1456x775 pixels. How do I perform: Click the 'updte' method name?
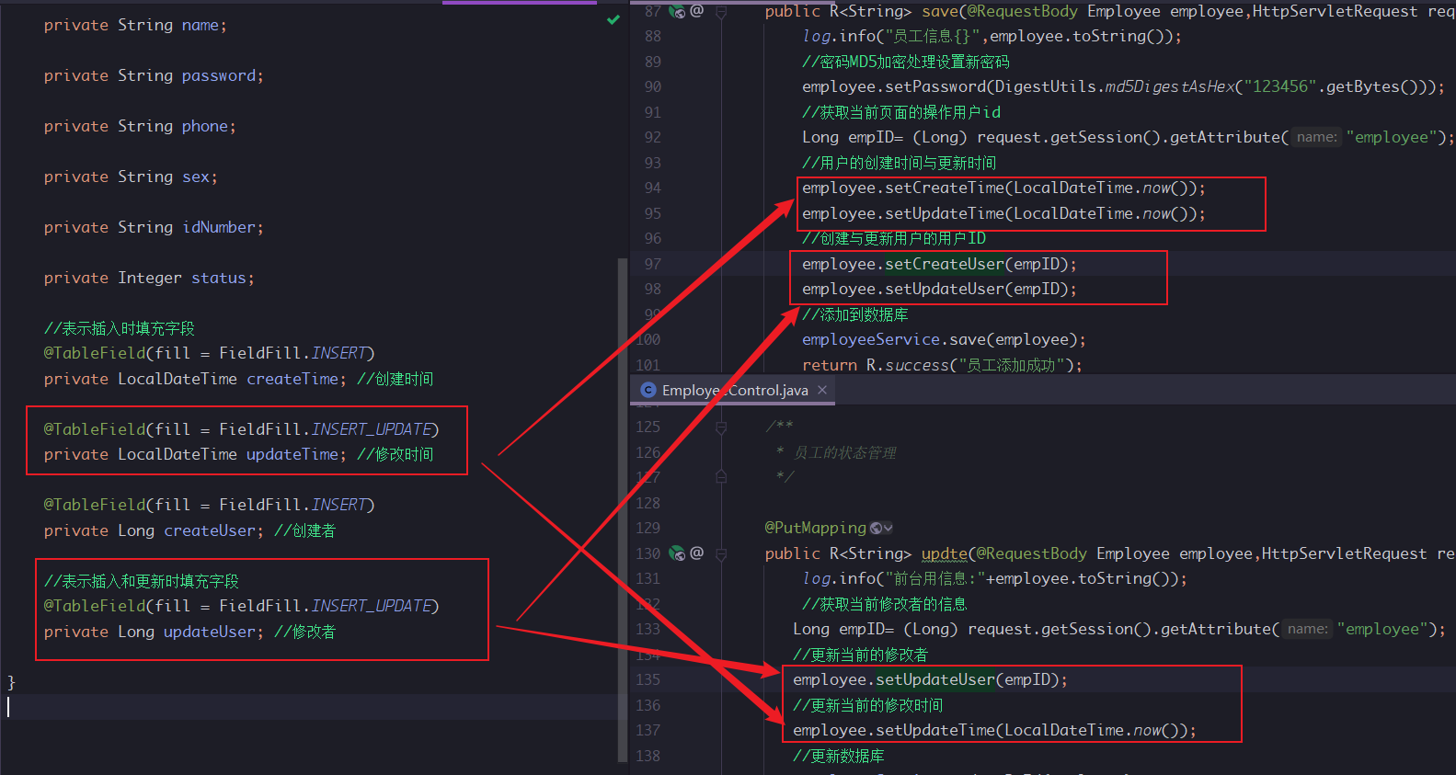pyautogui.click(x=945, y=553)
